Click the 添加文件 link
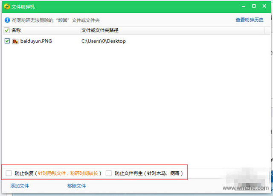 (x=20, y=186)
